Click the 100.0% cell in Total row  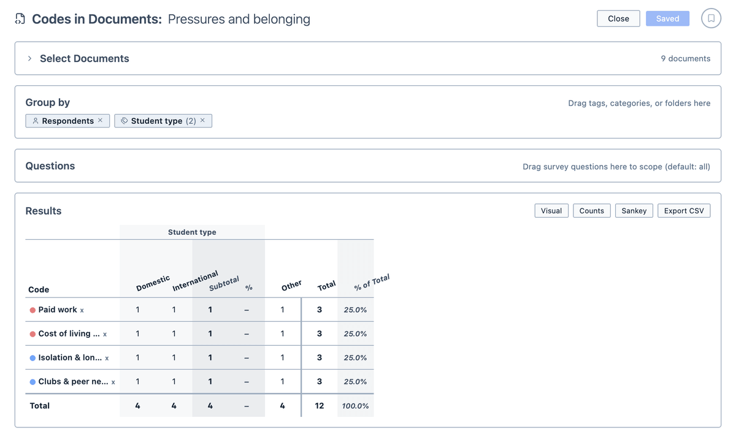(x=356, y=406)
